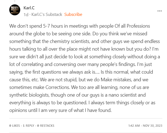Image resolution: width=167 pixels, height=133 pixels.
Task: Open the three-dot more options menu
Action: pyautogui.click(x=160, y=11)
